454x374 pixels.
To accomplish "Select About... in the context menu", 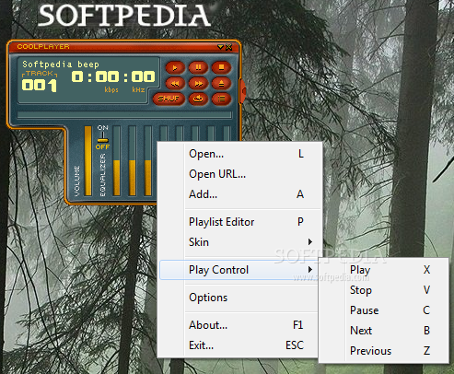I will [239, 325].
